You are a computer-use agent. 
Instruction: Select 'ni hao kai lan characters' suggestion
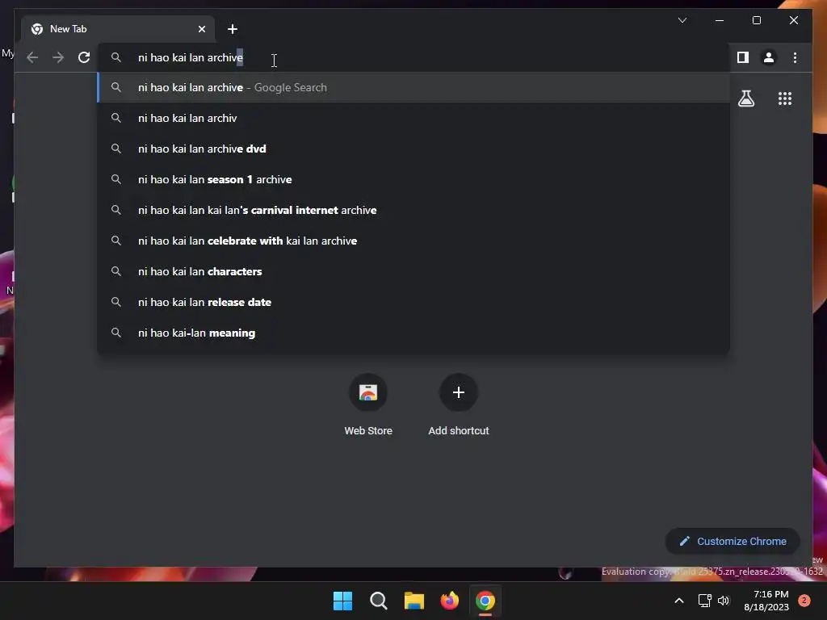coord(413,271)
